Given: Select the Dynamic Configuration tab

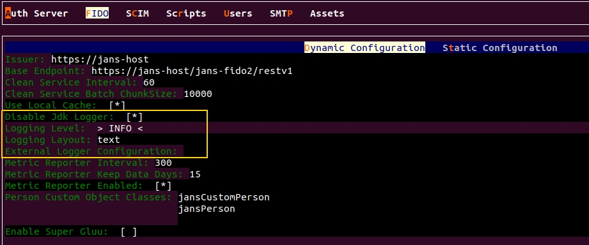Looking at the screenshot, I should 365,48.
